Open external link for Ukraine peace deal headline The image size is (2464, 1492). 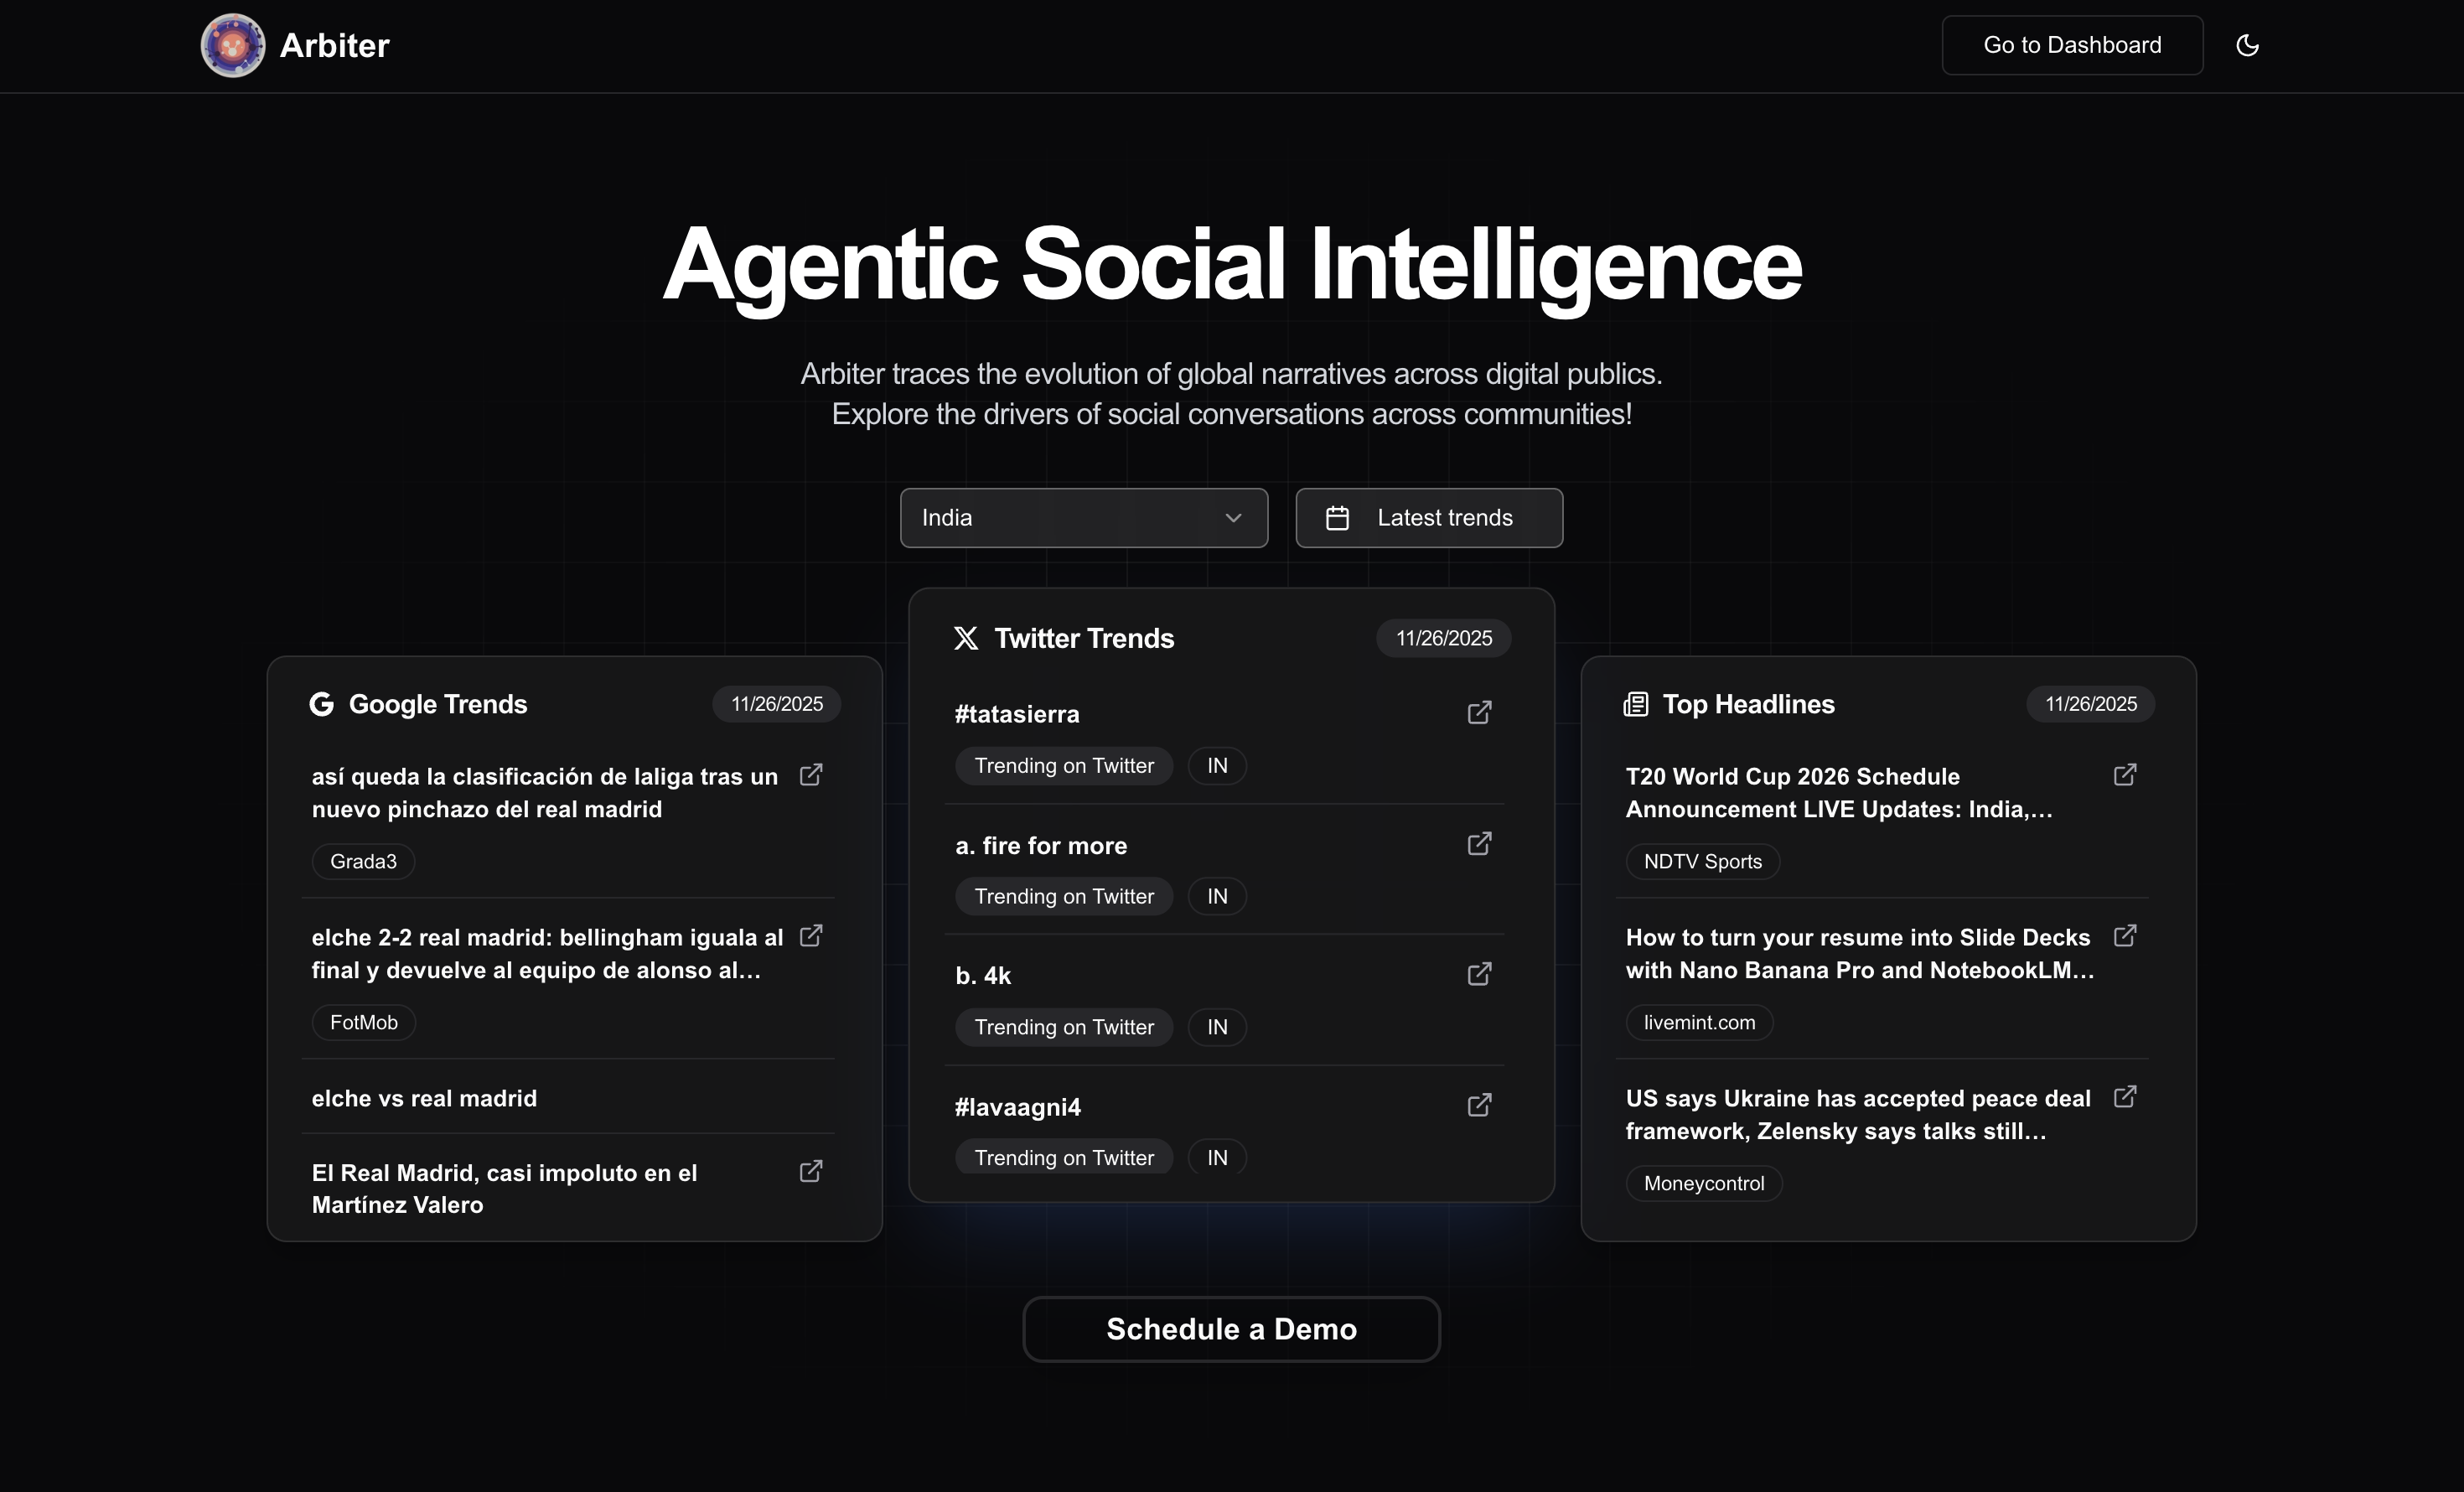tap(2125, 1097)
